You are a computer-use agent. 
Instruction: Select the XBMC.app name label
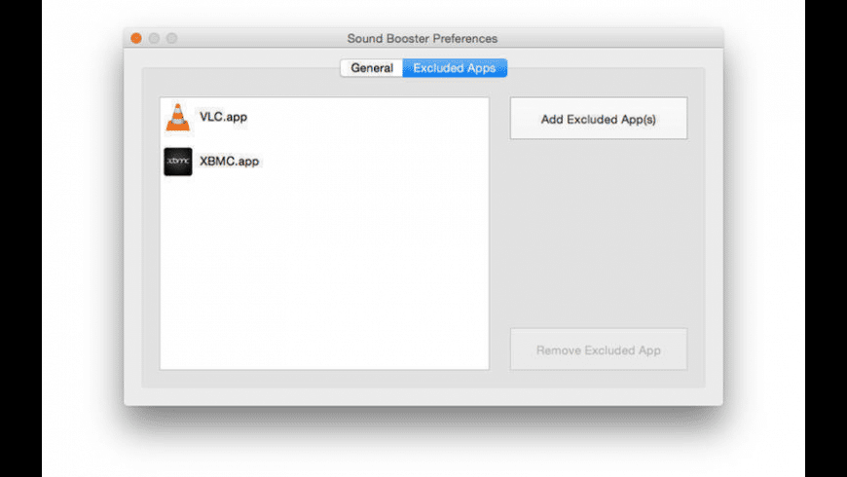point(229,161)
